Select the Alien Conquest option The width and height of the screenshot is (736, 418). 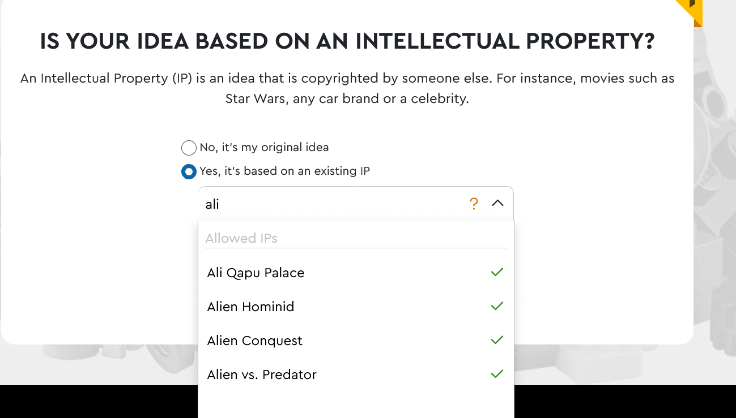(x=356, y=341)
